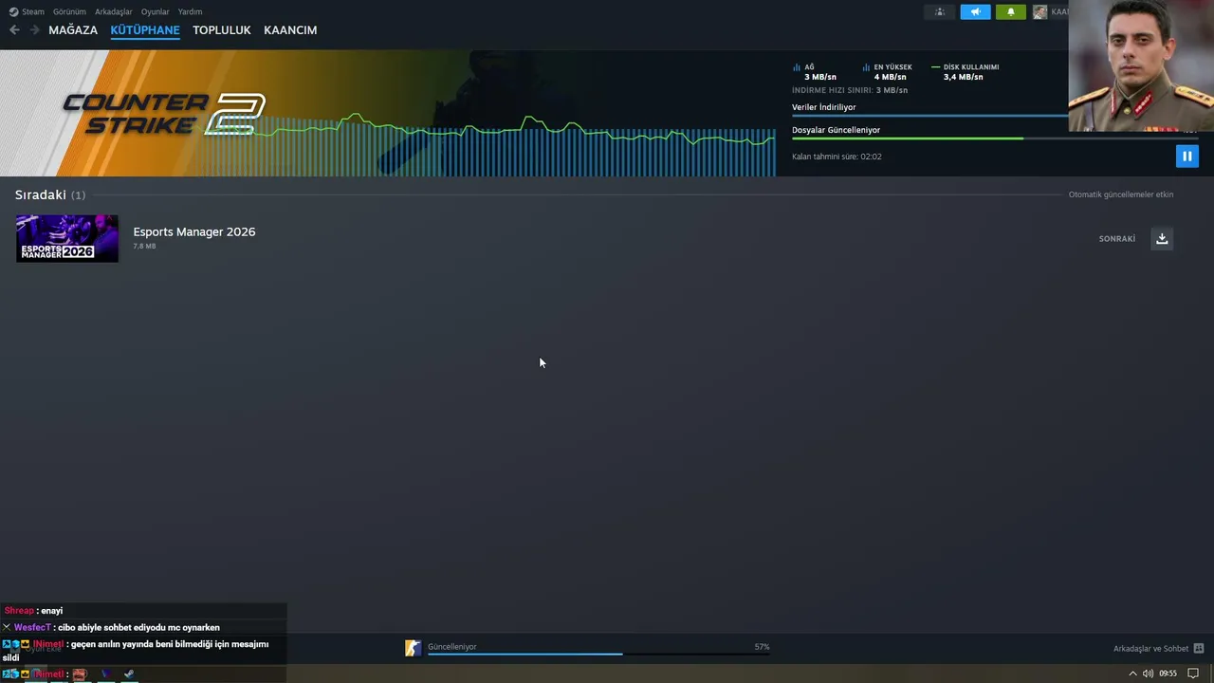The height and width of the screenshot is (683, 1214).
Task: Open the TOPLULUK tab
Action: coord(222,30)
